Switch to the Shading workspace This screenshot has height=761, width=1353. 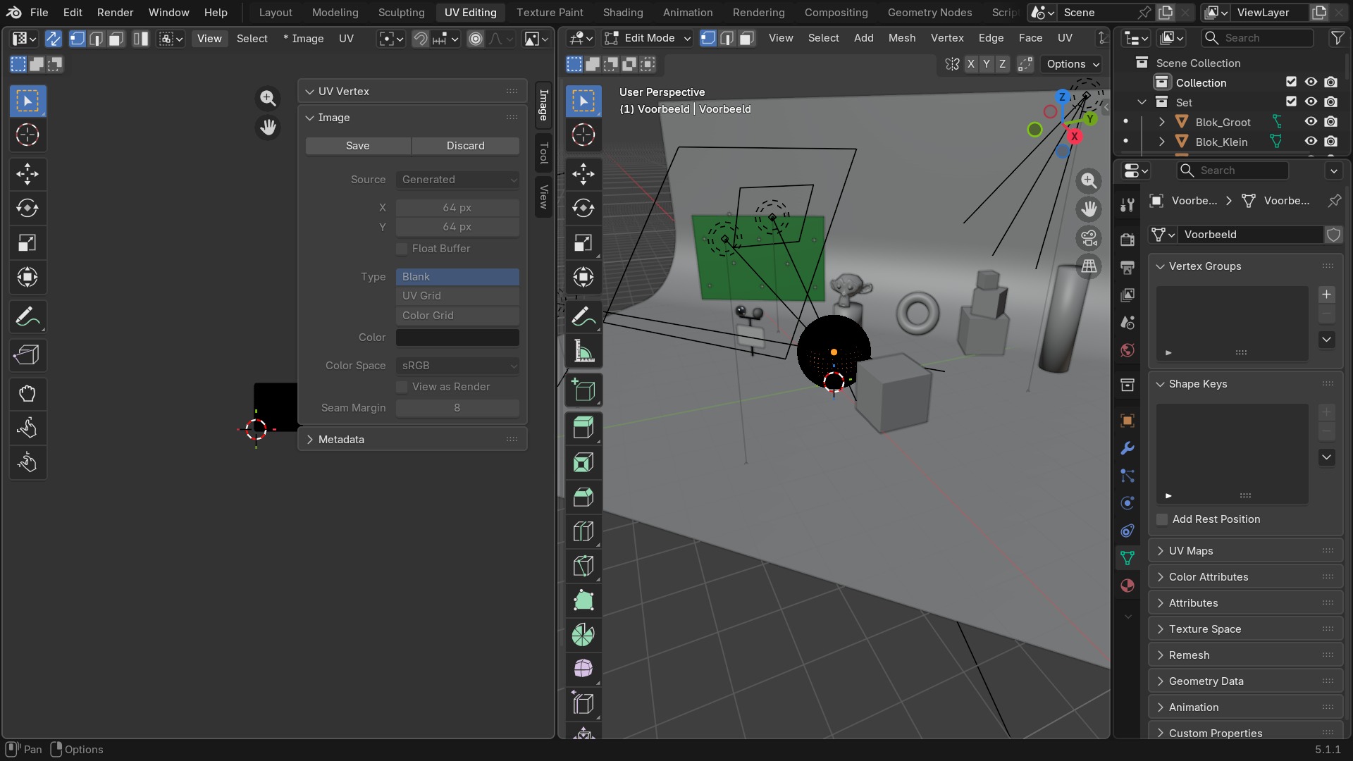coord(623,13)
